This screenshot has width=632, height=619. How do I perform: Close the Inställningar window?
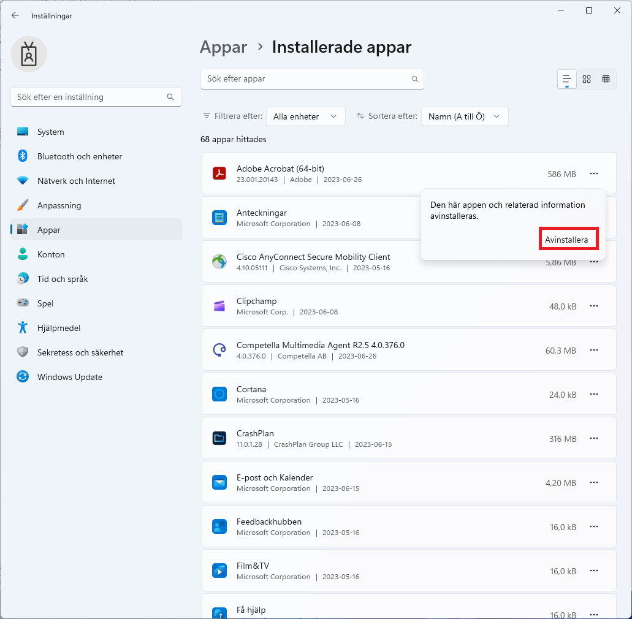(x=617, y=10)
